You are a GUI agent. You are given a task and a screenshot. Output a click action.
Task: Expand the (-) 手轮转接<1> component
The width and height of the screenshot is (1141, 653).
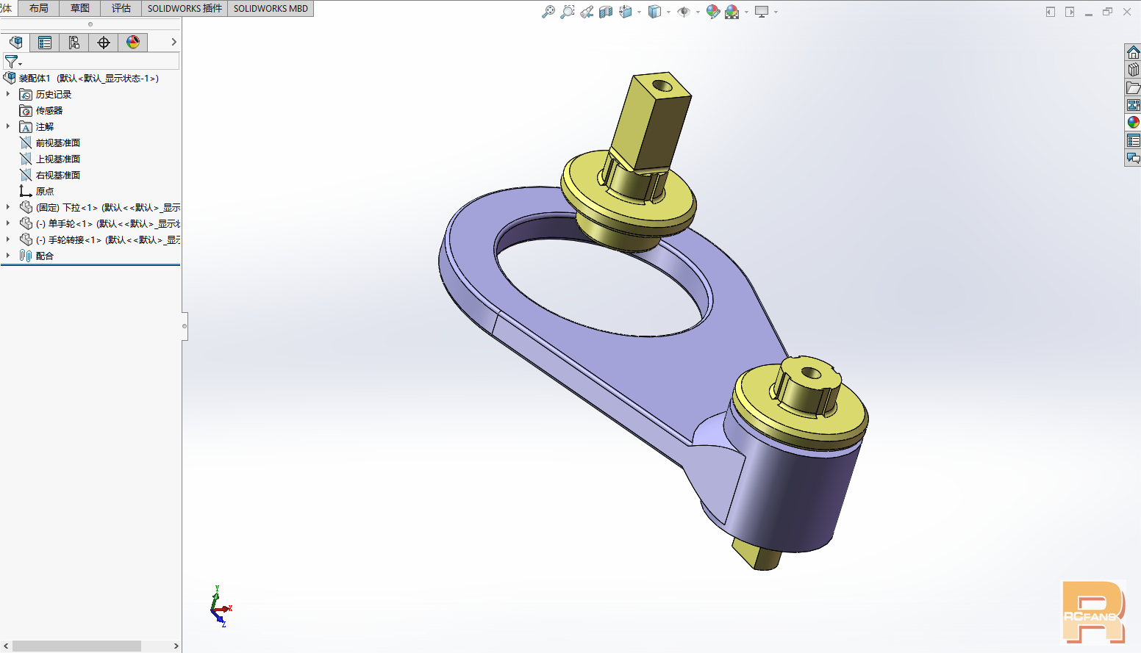(8, 239)
